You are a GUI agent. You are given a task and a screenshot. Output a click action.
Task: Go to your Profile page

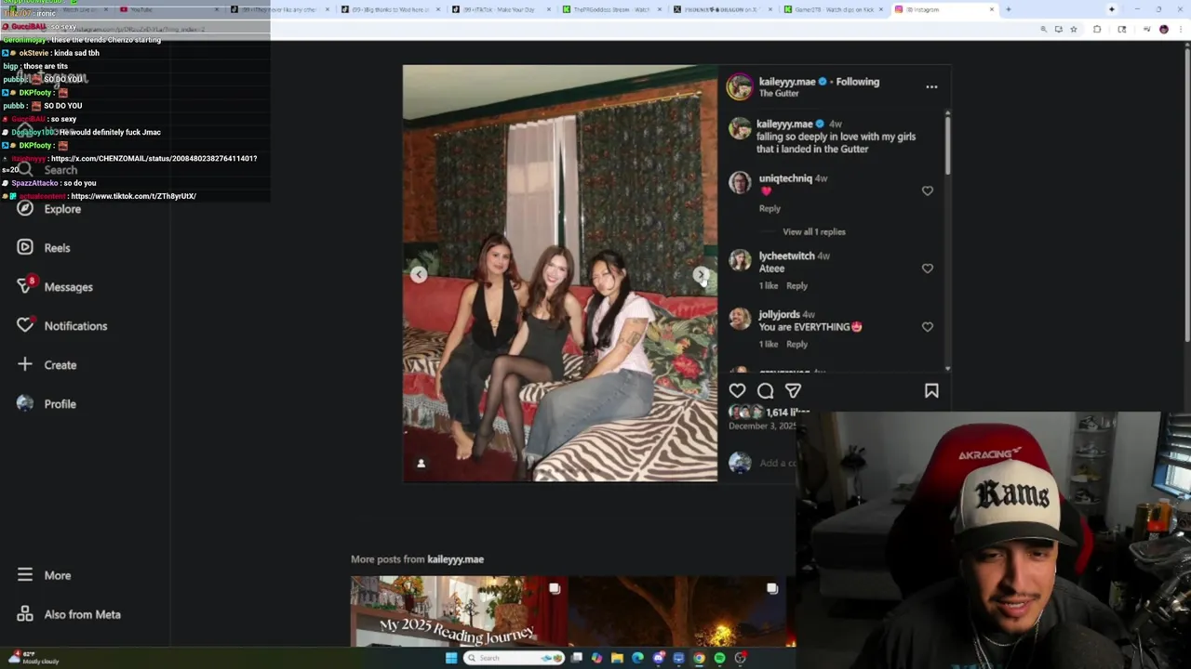47,404
